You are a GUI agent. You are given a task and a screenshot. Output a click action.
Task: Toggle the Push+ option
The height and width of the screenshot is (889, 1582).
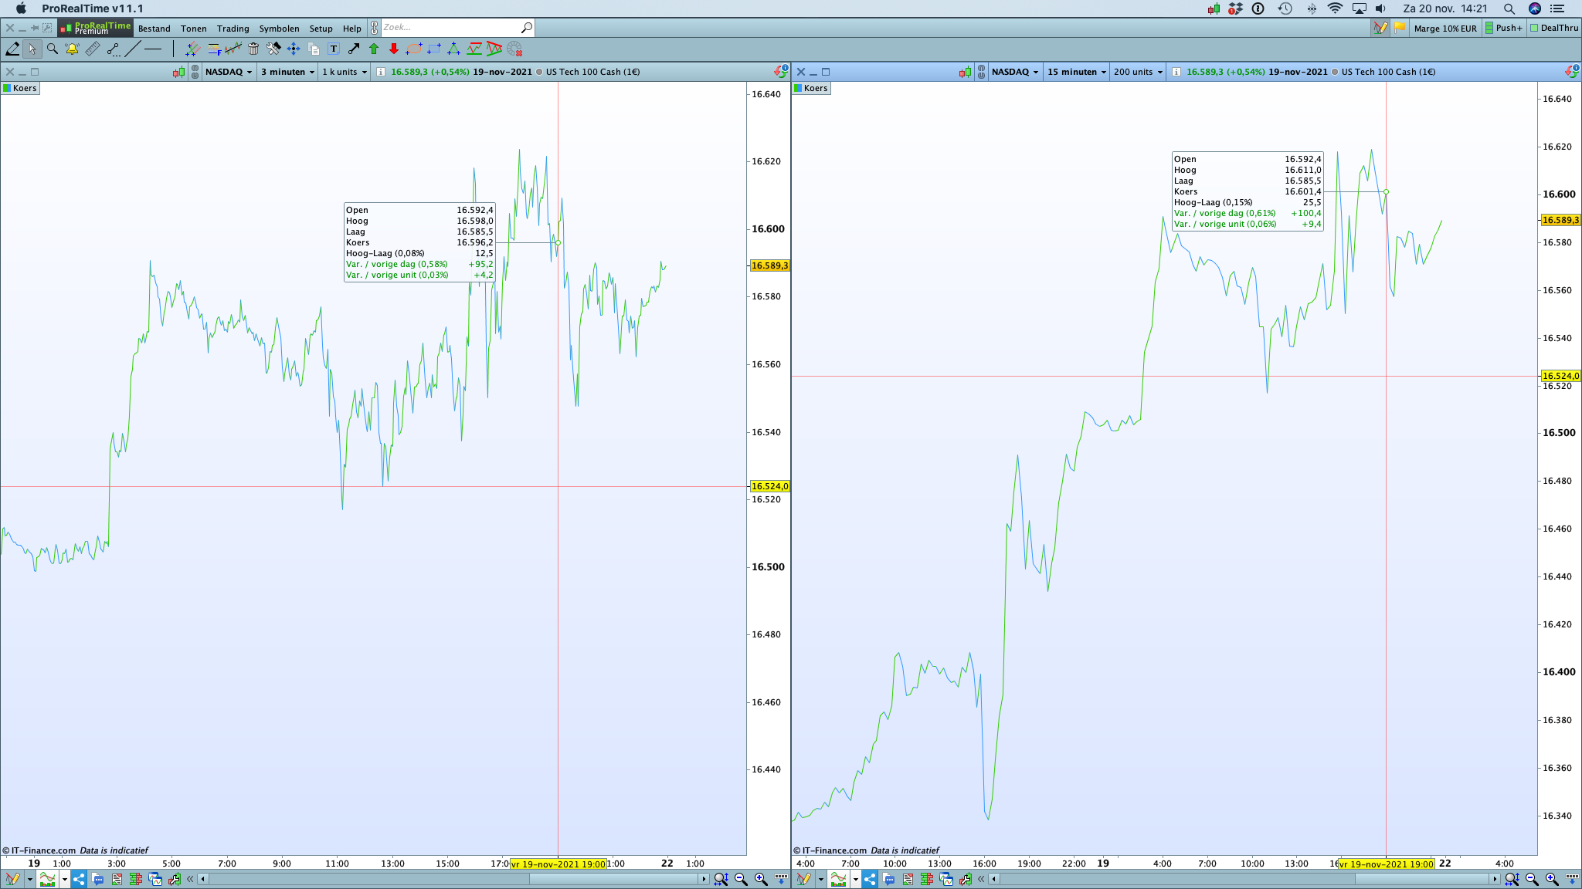coord(1503,28)
